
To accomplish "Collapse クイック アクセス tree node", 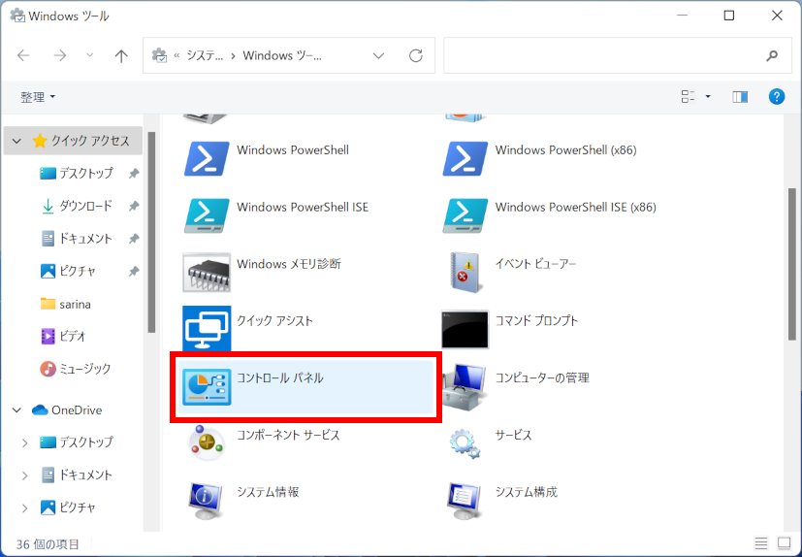I will pyautogui.click(x=16, y=141).
